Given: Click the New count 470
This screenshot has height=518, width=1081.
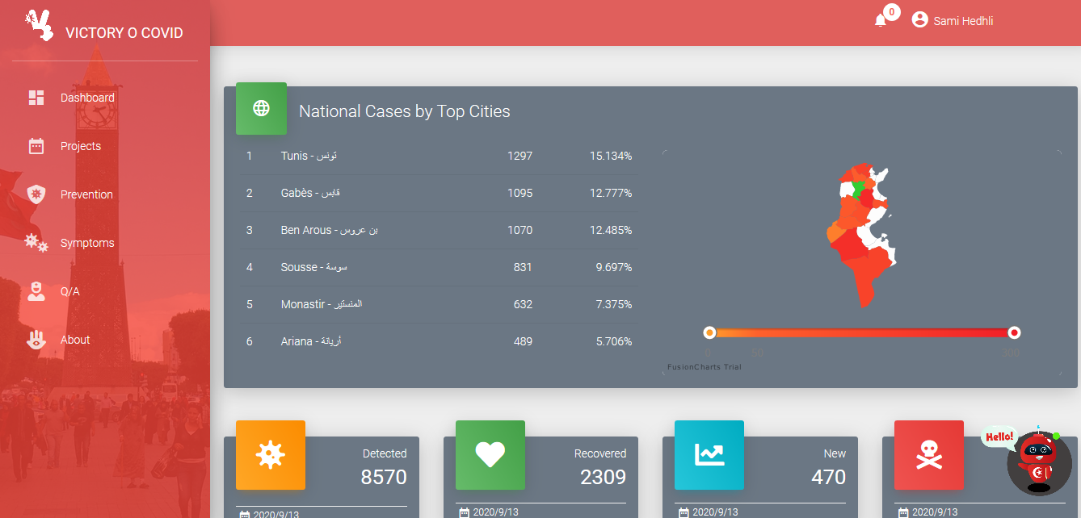Looking at the screenshot, I should pos(829,477).
